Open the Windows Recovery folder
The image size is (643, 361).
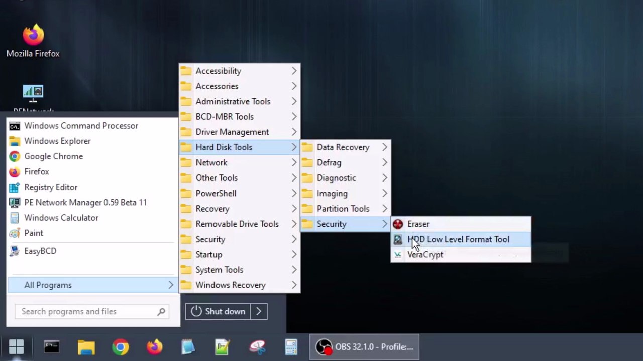click(240, 285)
